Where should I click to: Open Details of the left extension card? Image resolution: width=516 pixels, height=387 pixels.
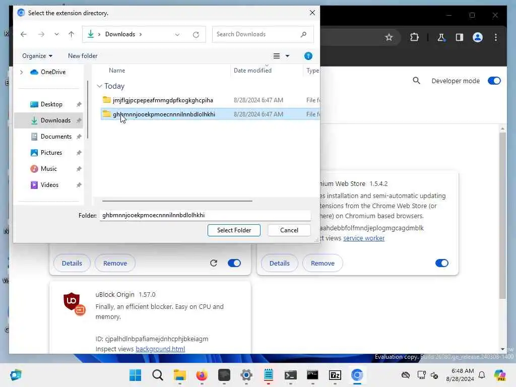pos(72,263)
